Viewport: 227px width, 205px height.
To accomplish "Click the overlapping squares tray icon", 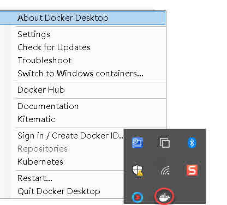I will pos(164,142).
